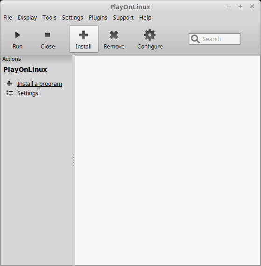Open the Tools menu
The image size is (261, 266).
49,18
